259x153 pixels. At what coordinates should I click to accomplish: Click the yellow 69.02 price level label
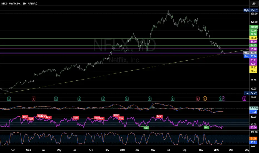[x=254, y=68]
